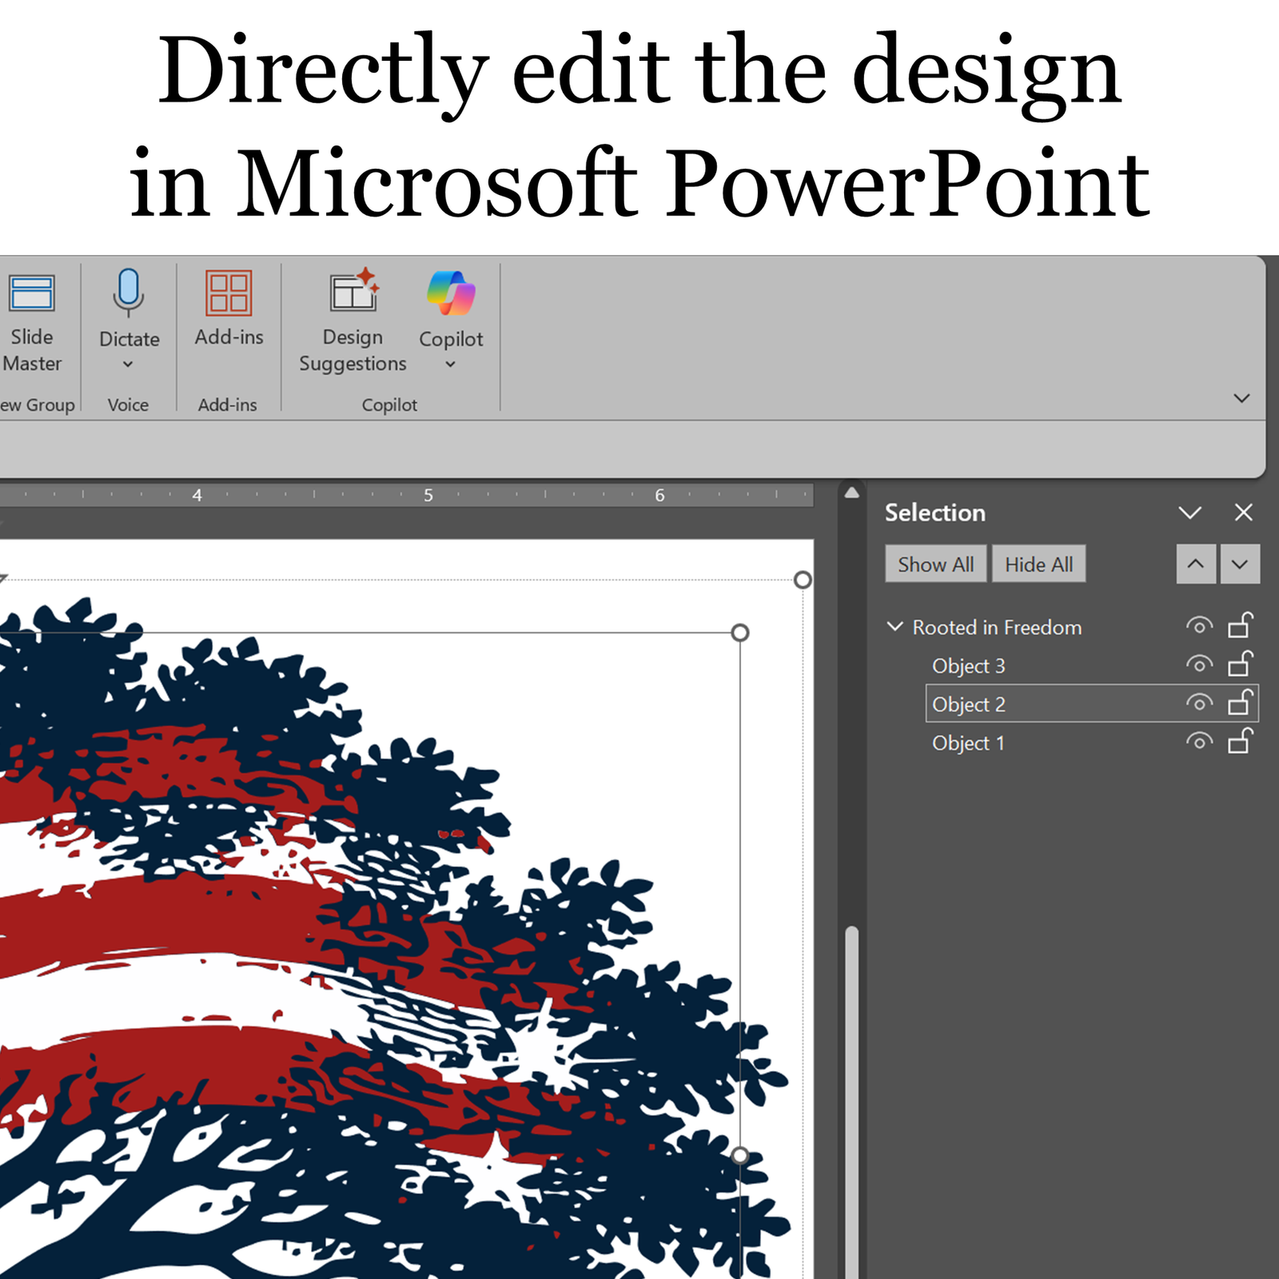Lock the Rooted in Freedom group
Image resolution: width=1279 pixels, height=1279 pixels.
pos(1240,624)
